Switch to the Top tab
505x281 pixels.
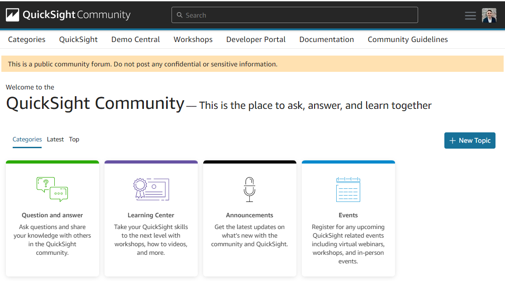[74, 140]
